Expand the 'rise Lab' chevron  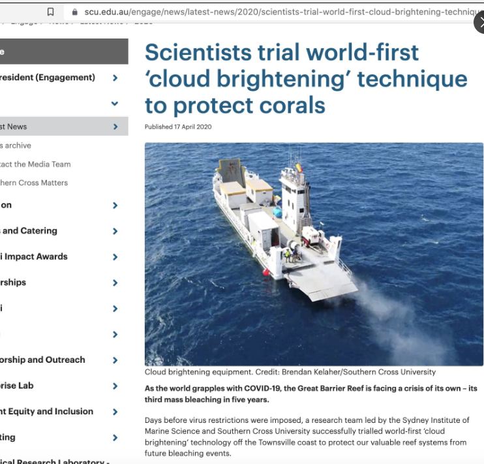pyautogui.click(x=115, y=386)
